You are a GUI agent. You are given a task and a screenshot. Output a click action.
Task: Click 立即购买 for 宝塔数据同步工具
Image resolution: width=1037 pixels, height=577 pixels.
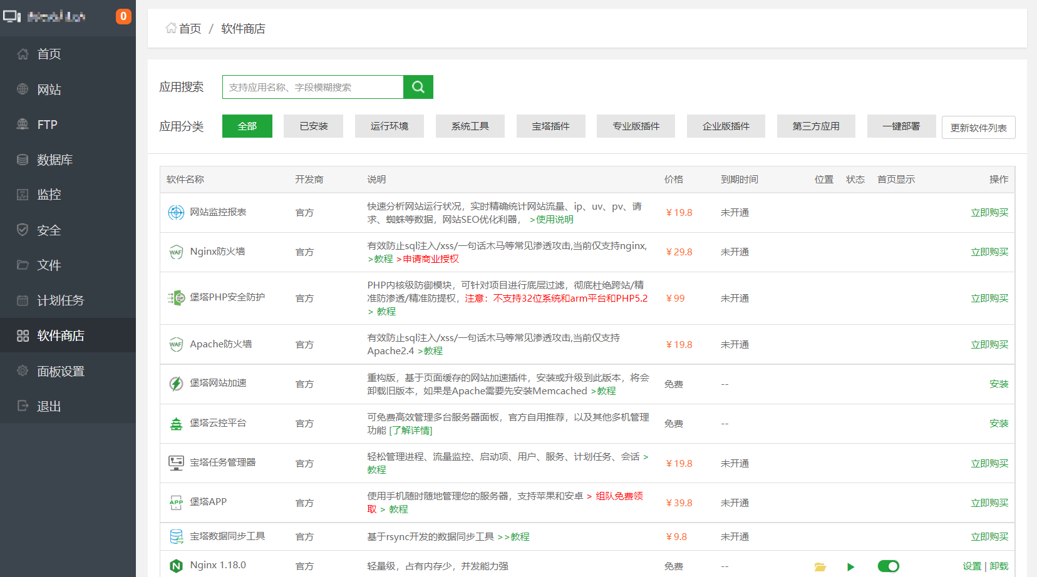[989, 537]
